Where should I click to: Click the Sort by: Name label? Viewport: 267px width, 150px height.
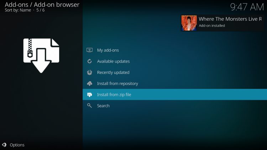click(x=18, y=10)
